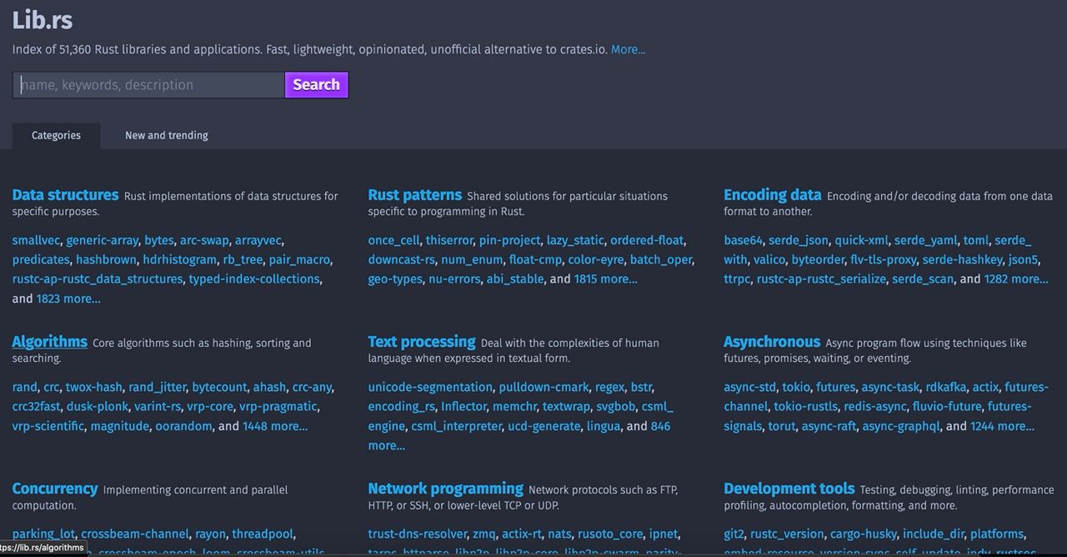Open the ordered-float crate link
This screenshot has width=1067, height=557.
pos(647,240)
